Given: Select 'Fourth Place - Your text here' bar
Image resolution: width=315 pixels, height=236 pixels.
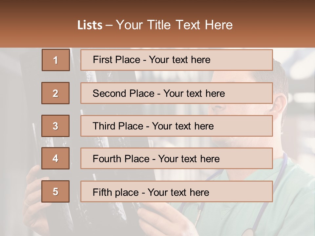Looking at the screenshot, I should coord(177,159).
